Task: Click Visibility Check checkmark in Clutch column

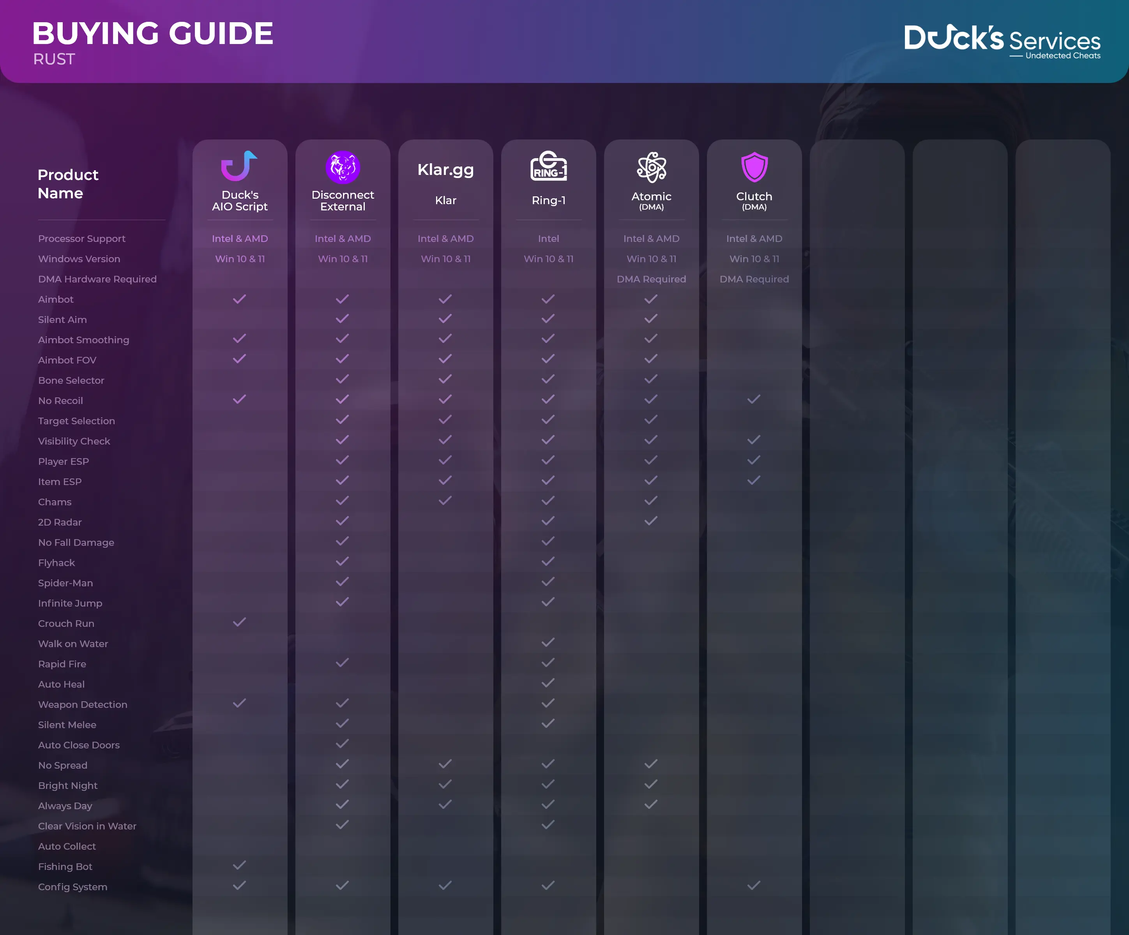Action: [754, 439]
